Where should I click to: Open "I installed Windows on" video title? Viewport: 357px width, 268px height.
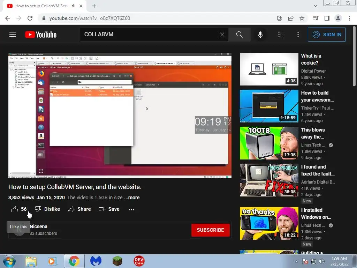tap(316, 214)
